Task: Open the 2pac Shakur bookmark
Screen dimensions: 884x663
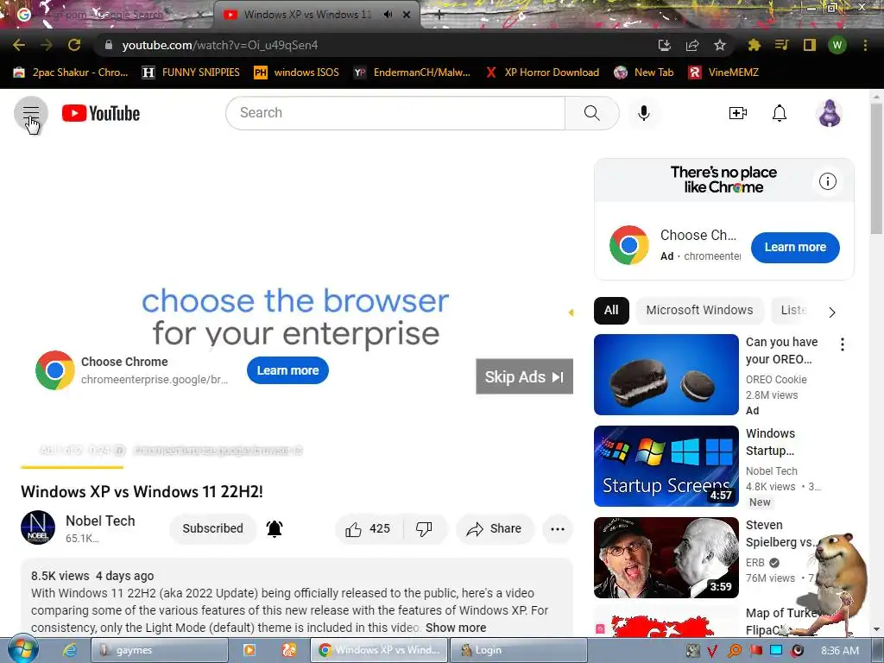Action: click(x=71, y=73)
